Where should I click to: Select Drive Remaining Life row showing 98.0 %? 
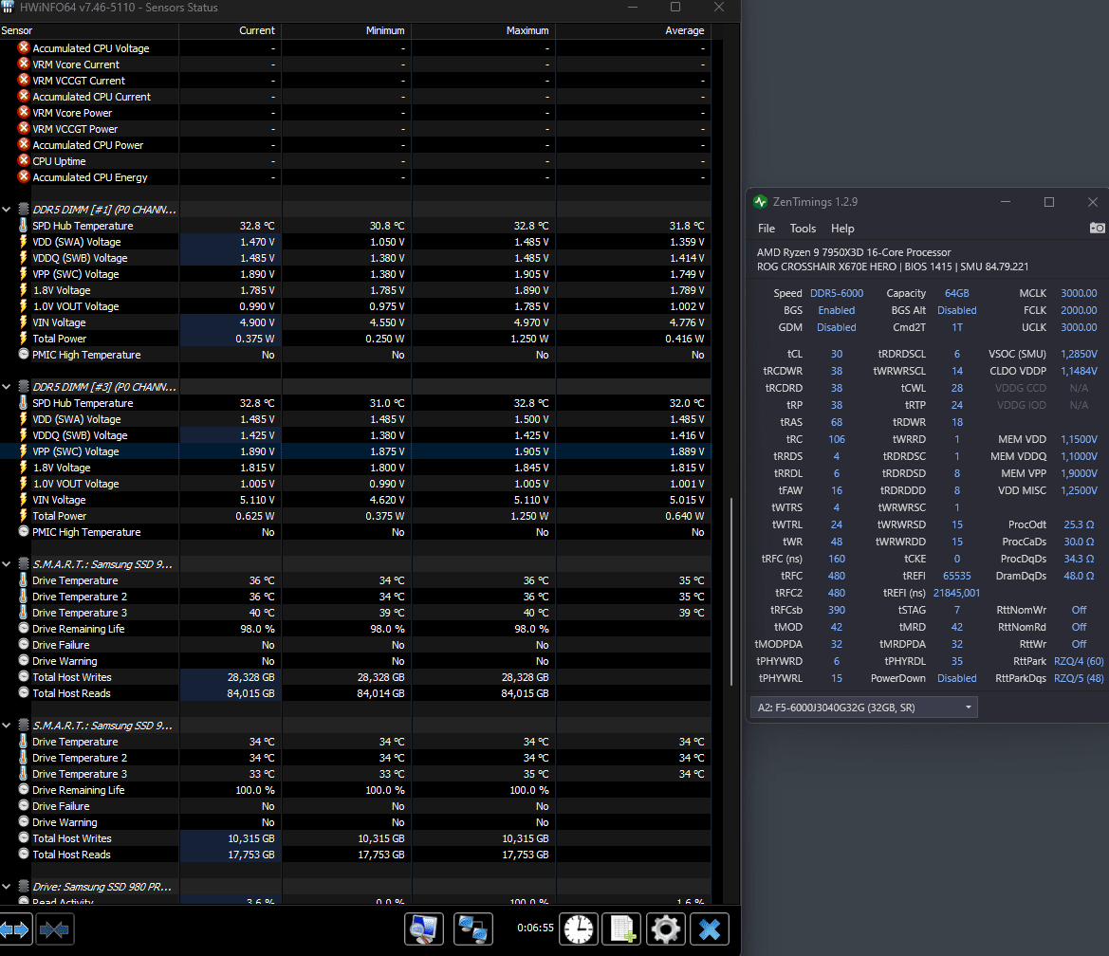[x=355, y=629]
